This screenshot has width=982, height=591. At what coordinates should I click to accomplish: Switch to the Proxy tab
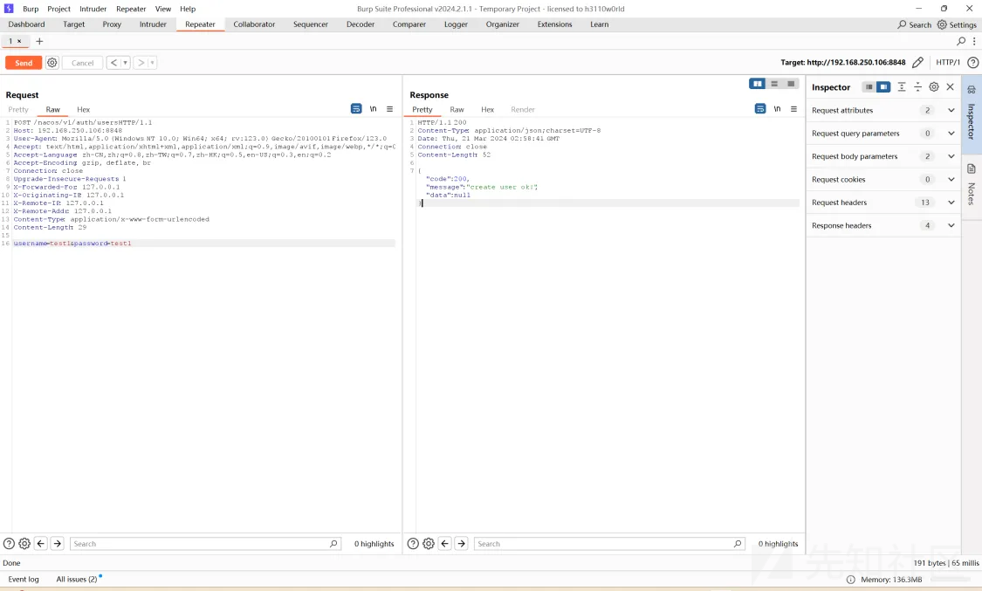pyautogui.click(x=112, y=24)
